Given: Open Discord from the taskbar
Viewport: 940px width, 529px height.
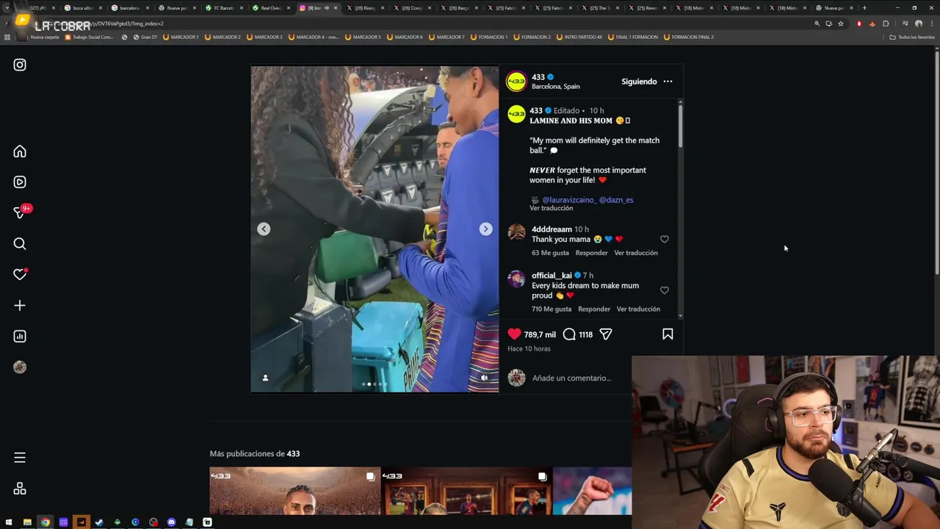Looking at the screenshot, I should coord(171,522).
